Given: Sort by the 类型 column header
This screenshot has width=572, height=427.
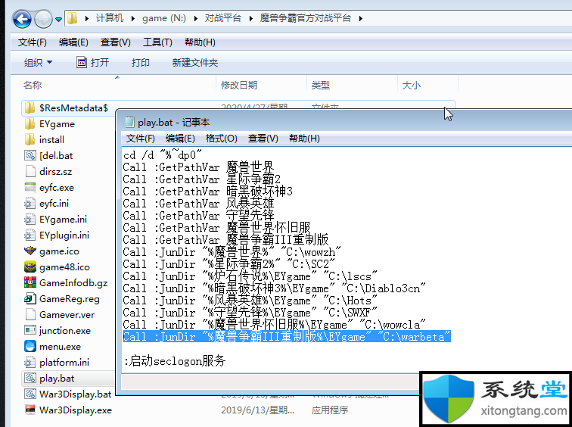Looking at the screenshot, I should click(320, 86).
